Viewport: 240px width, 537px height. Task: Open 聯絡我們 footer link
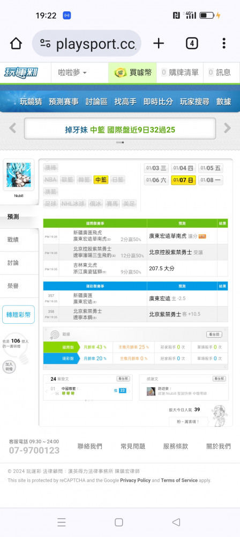tap(89, 446)
